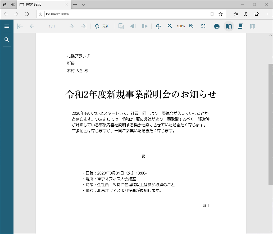Click the vertical scrollbar thumb
Viewport: 273px width, 234px height.
(x=271, y=124)
